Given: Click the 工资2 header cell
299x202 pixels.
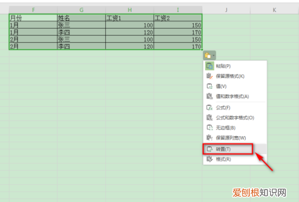Looking at the screenshot, I should coord(178,18).
